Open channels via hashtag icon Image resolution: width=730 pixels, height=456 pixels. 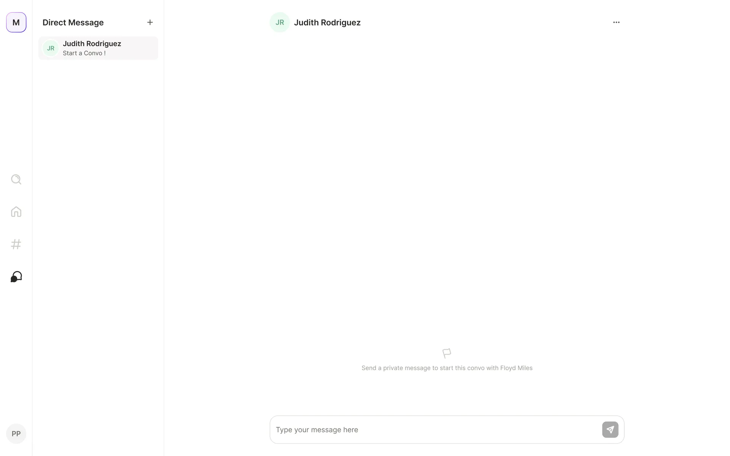16,244
